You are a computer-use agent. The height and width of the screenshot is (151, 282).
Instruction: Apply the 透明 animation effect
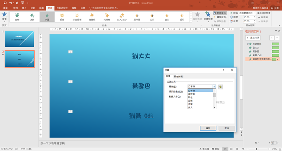click(182, 16)
